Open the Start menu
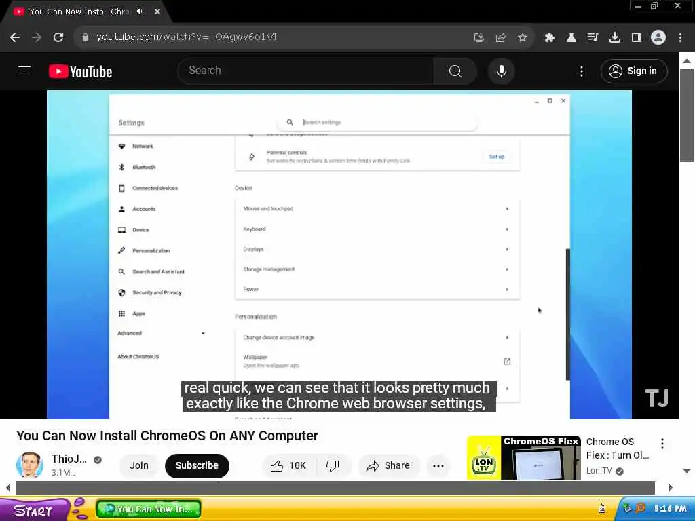Image resolution: width=695 pixels, height=521 pixels. (35, 510)
